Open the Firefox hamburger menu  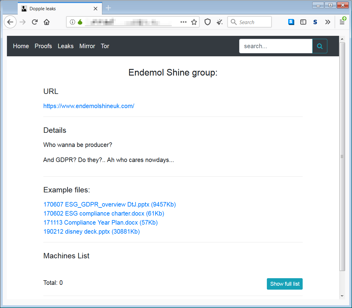(342, 22)
